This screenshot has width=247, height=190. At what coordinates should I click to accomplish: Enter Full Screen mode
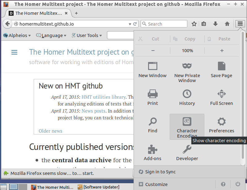(x=221, y=97)
